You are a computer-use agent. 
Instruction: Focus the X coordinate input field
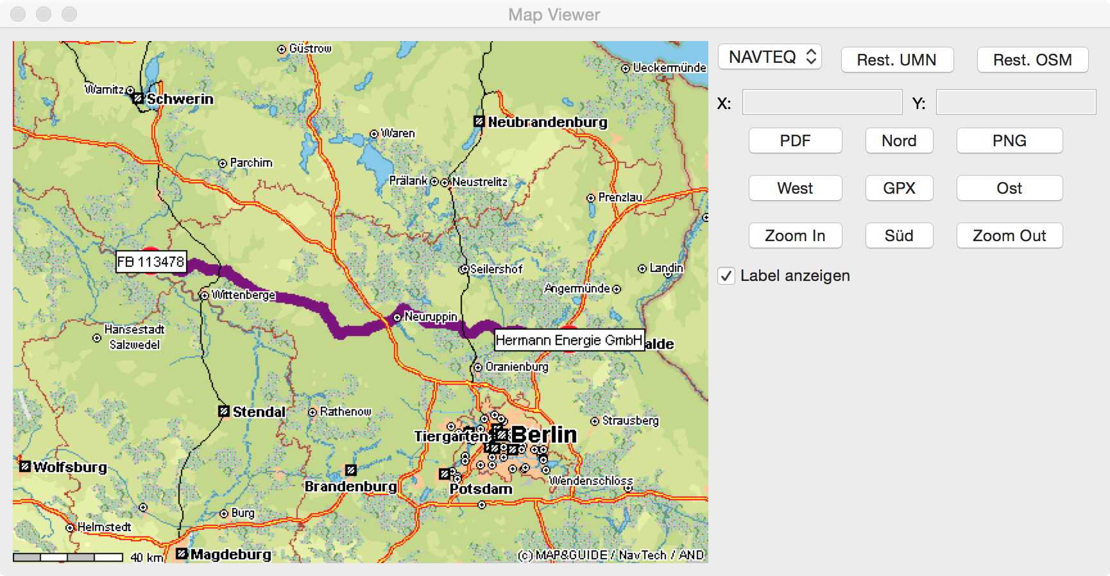822,103
